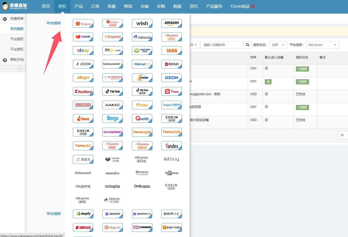Click the eBay platform logo
348x237 pixels.
pos(83,51)
